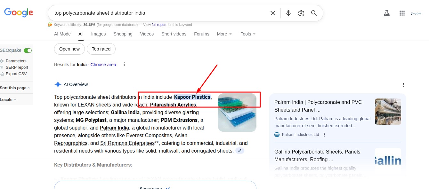Expand the AI Overview with Show more
The width and height of the screenshot is (429, 189).
155,187
